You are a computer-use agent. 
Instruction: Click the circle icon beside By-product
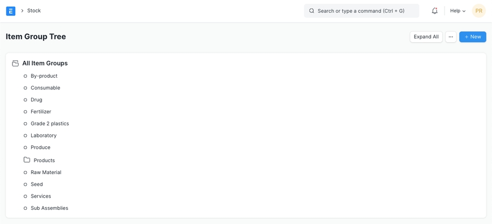(x=25, y=76)
